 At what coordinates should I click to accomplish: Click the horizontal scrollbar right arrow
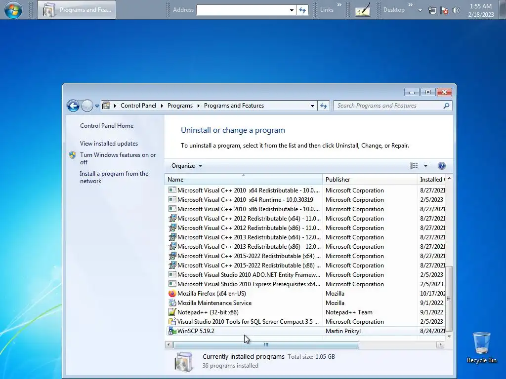(x=440, y=344)
